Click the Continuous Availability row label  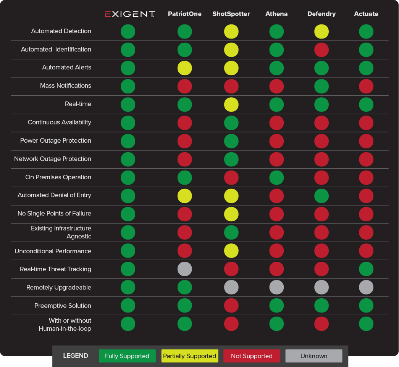pyautogui.click(x=60, y=122)
